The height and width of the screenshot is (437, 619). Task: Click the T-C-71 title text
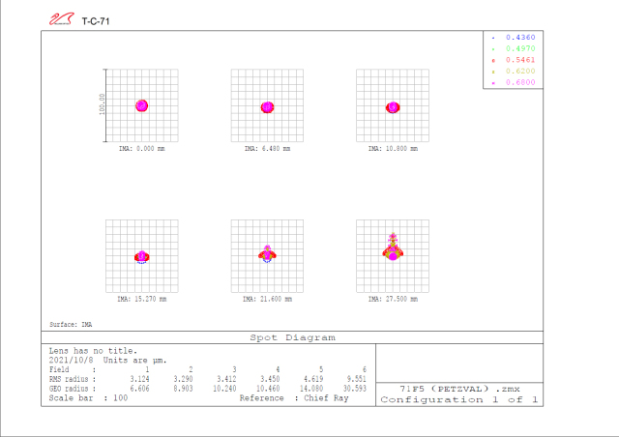pos(96,19)
